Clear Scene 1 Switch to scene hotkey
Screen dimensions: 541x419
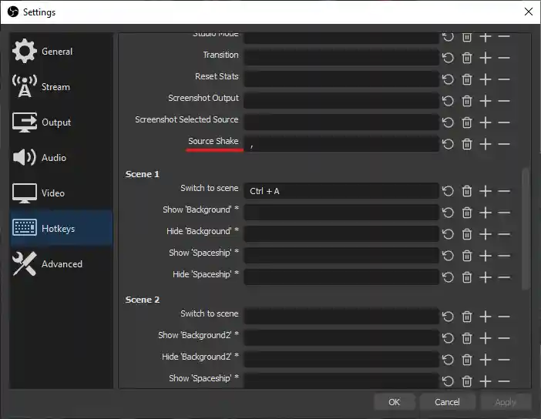(x=467, y=191)
